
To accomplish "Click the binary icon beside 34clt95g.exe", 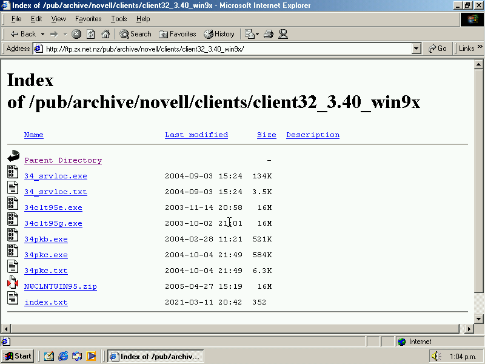I will coord(13,219).
